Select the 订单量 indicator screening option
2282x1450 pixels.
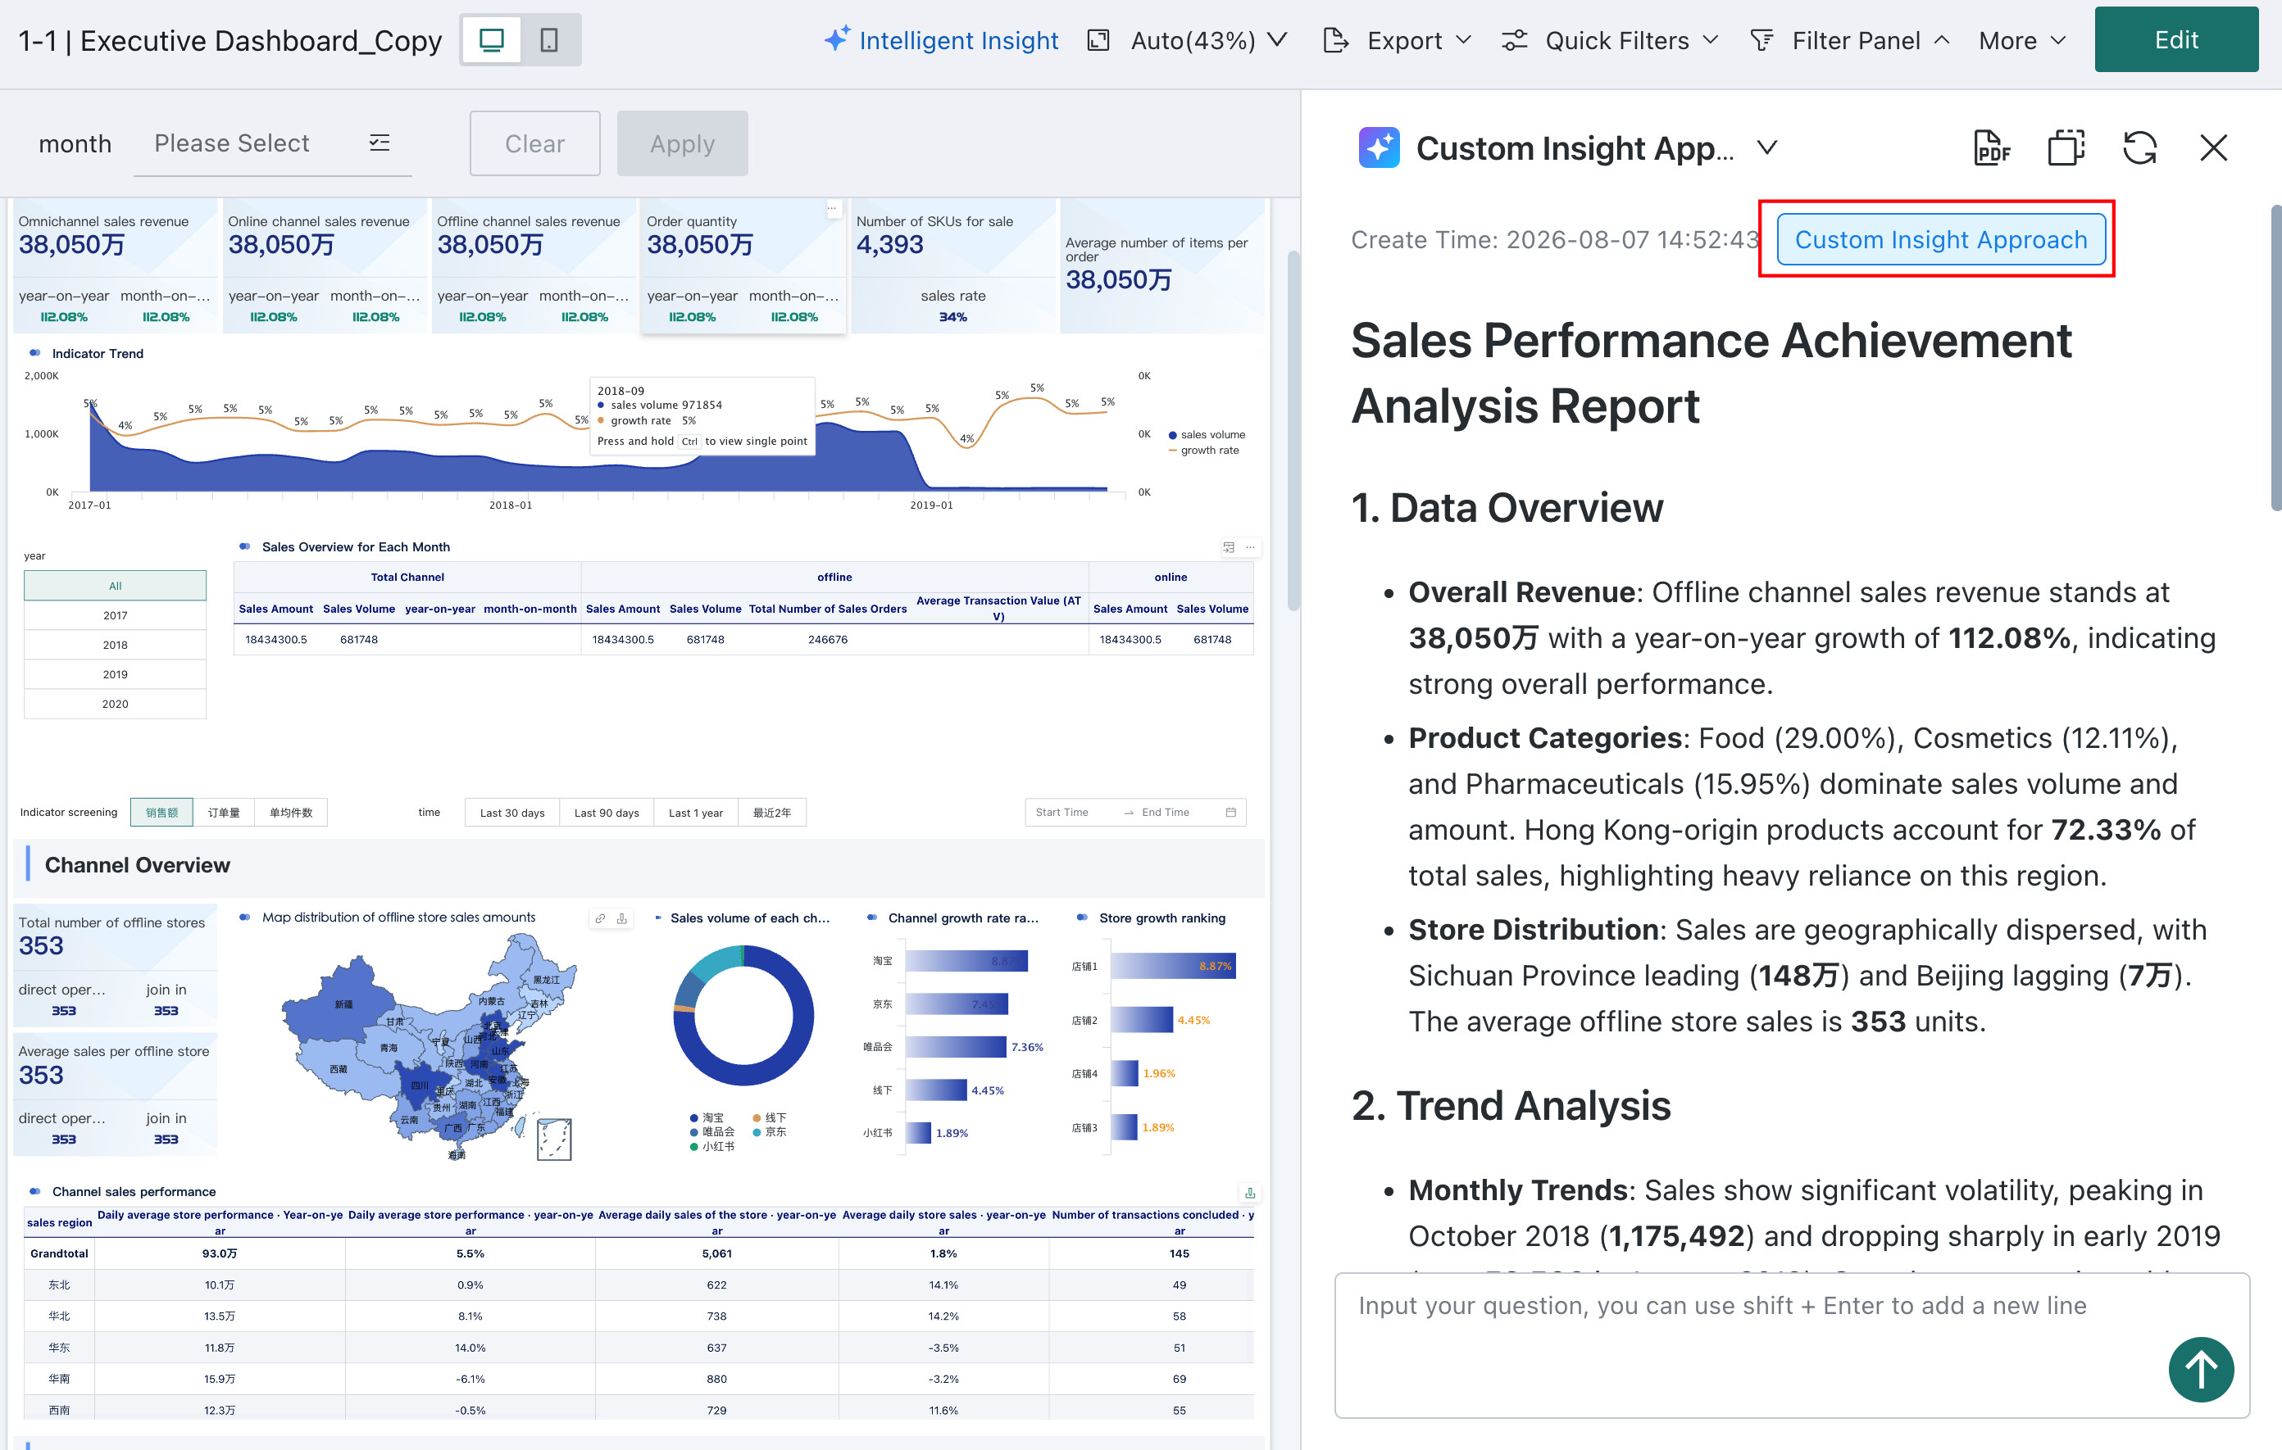coord(224,813)
